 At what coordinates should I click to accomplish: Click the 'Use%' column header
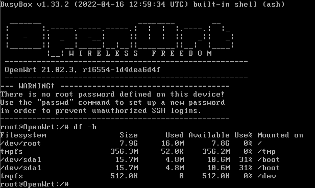244,135
